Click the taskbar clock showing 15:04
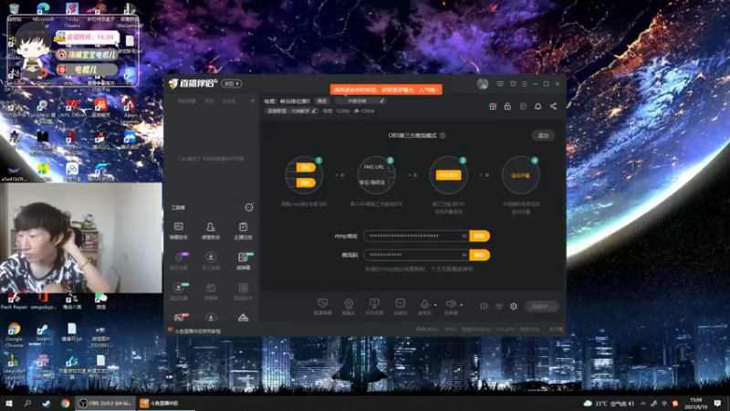The image size is (730, 411). pos(697,404)
